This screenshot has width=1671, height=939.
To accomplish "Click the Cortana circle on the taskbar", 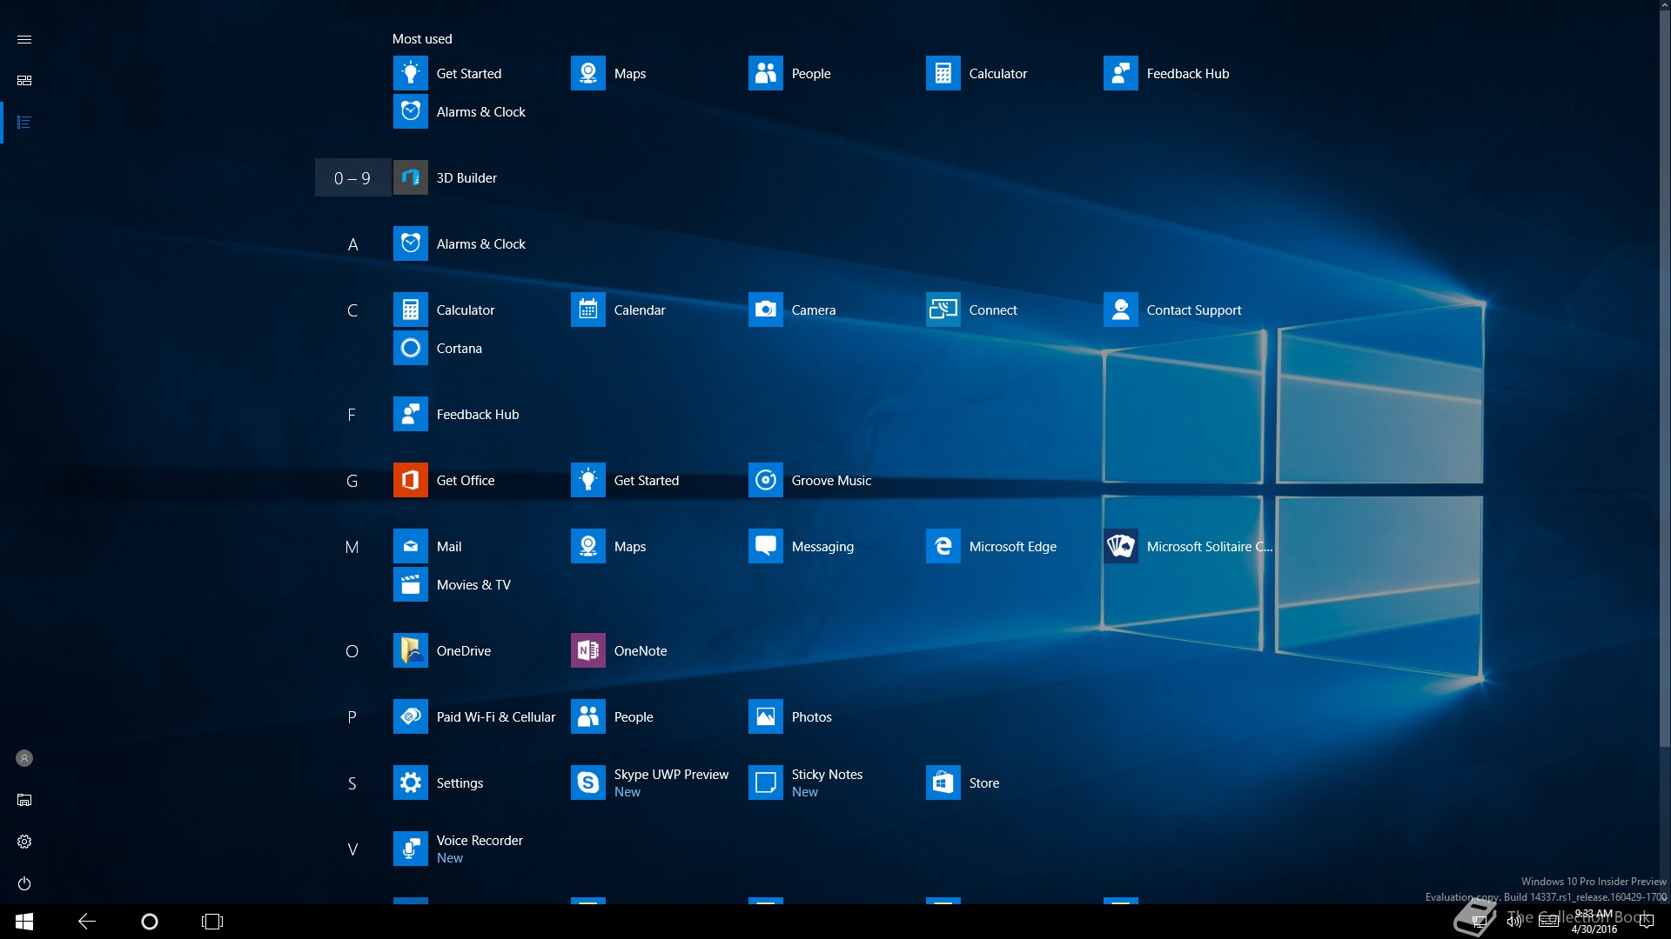I will pyautogui.click(x=150, y=922).
